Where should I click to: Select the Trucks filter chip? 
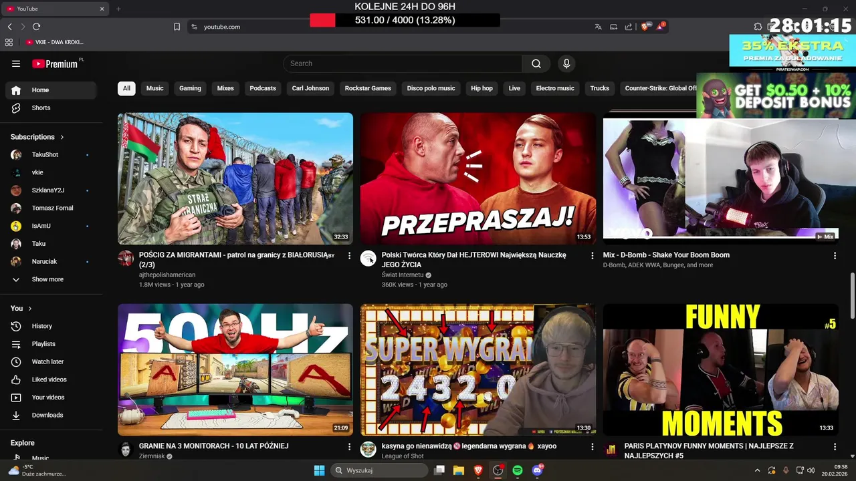click(600, 88)
